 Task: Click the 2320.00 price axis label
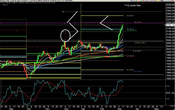click(x=170, y=5)
